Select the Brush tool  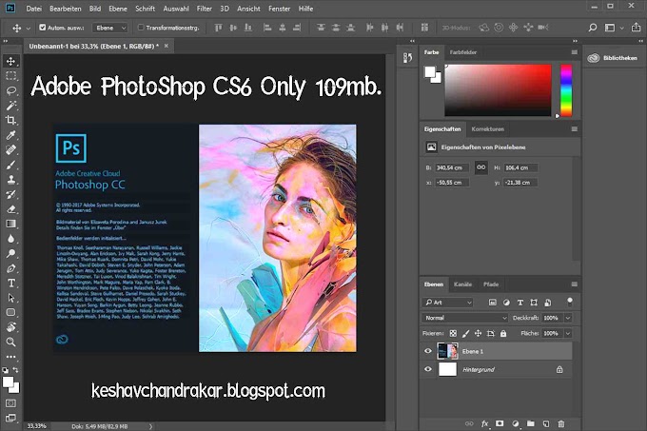coord(11,165)
